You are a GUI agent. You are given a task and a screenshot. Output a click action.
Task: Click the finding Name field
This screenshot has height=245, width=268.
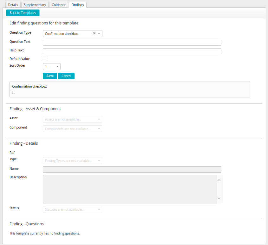[x=132, y=169]
